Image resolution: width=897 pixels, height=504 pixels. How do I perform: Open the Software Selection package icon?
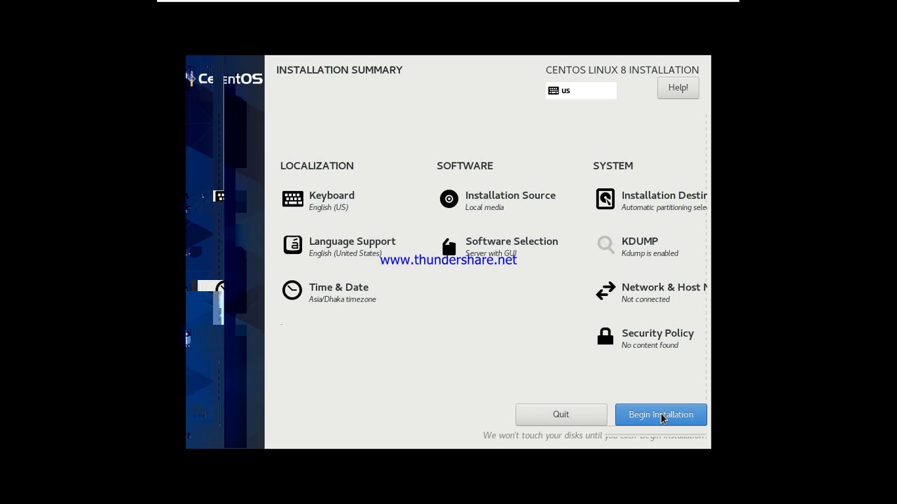[x=449, y=246]
